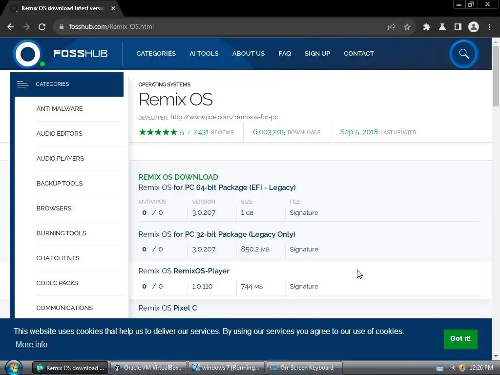Click size 850.2 MB in 32-bit row
500x375 pixels.
pyautogui.click(x=255, y=250)
